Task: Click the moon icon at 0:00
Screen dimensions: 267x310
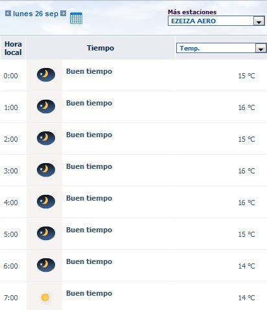Action: point(46,74)
